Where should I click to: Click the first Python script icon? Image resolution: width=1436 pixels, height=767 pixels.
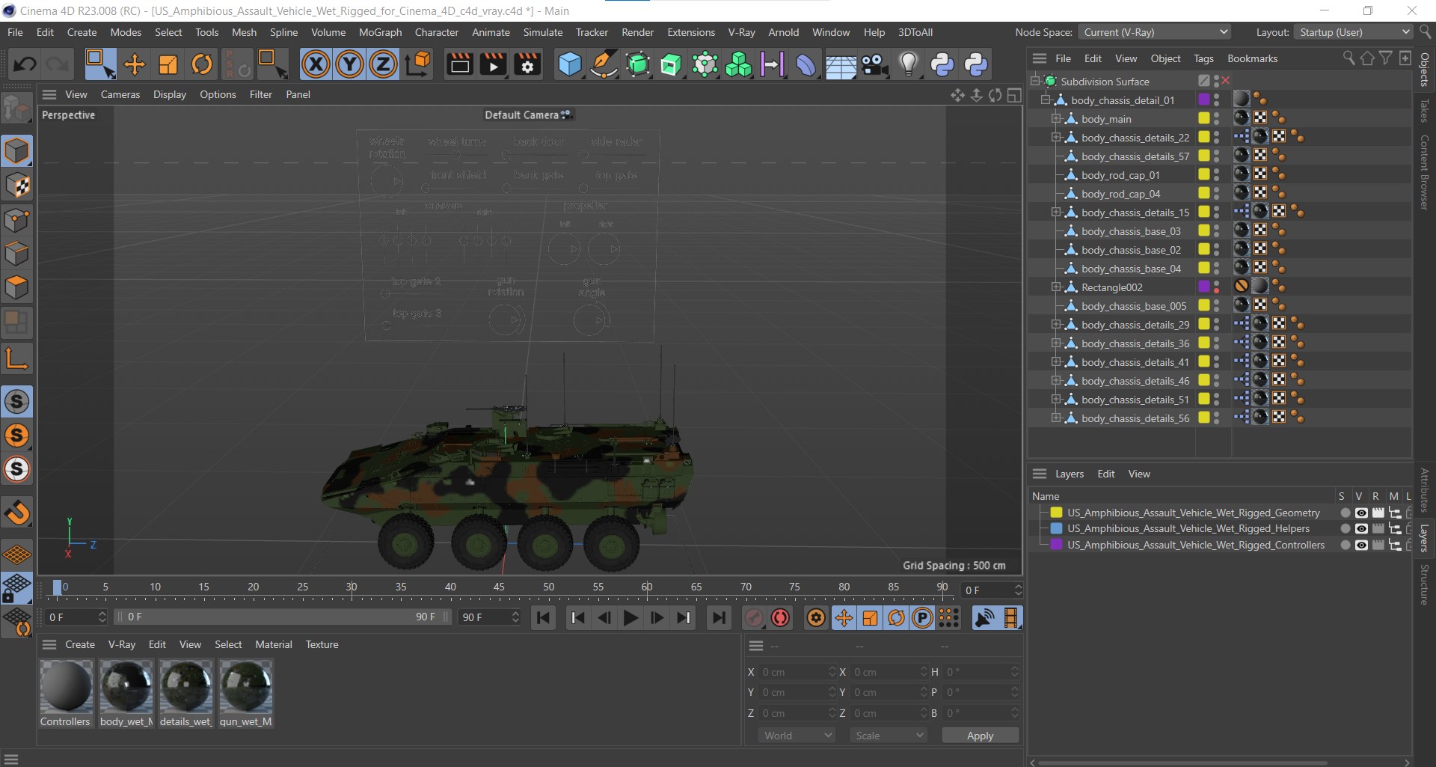[x=942, y=64]
